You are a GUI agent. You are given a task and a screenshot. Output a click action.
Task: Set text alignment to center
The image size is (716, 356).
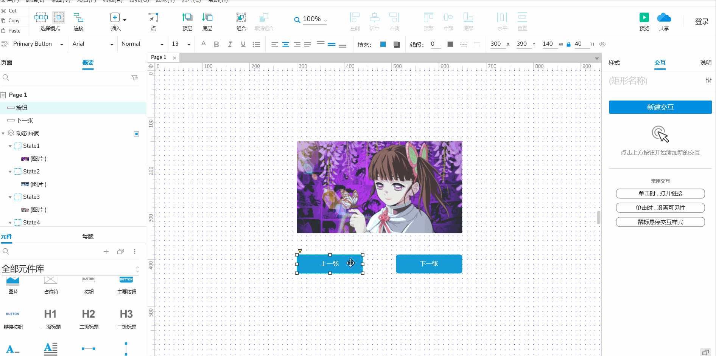(x=286, y=44)
